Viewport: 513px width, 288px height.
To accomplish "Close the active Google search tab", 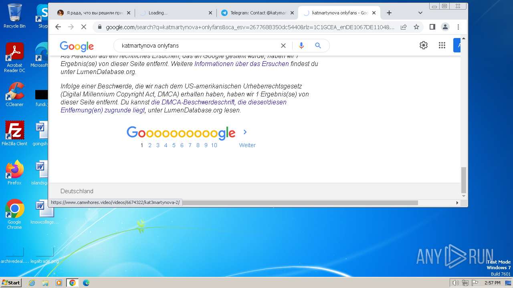I will pos(374,13).
